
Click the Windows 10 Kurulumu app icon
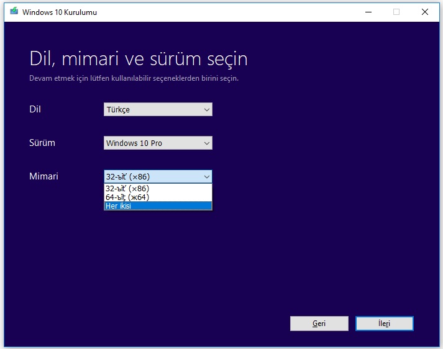(x=14, y=12)
